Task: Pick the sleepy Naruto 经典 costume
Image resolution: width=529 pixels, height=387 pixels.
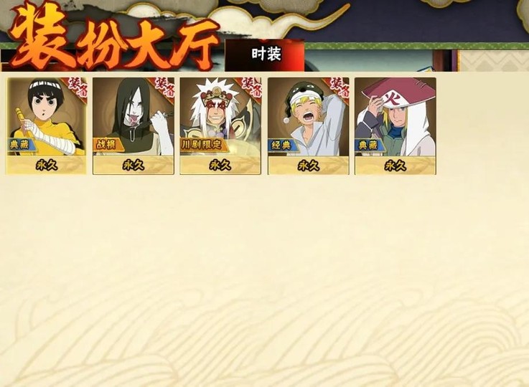Action: 309,126
